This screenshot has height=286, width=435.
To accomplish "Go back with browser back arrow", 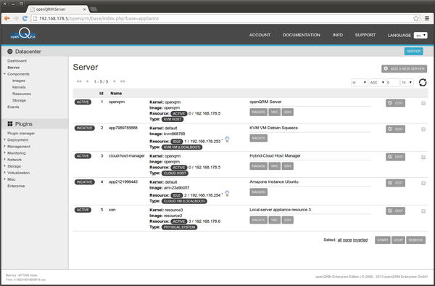I will (x=7, y=18).
